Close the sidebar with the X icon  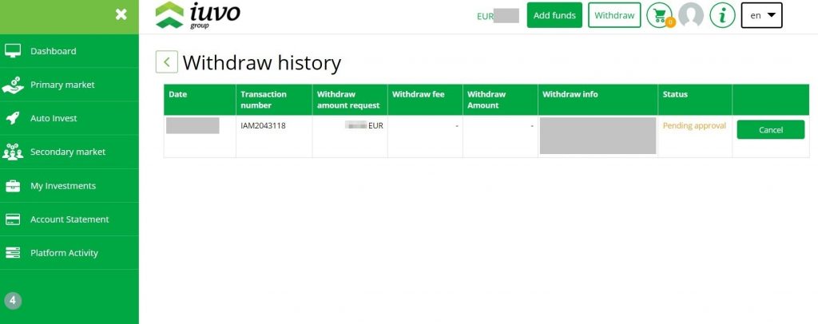pyautogui.click(x=121, y=14)
